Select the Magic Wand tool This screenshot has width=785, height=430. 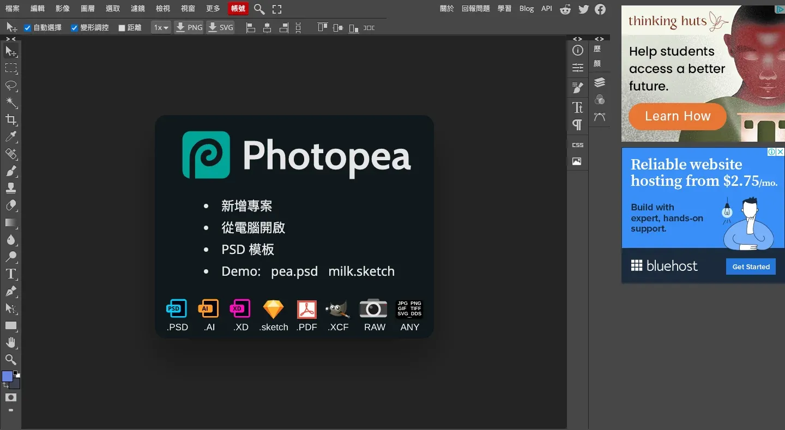point(11,102)
